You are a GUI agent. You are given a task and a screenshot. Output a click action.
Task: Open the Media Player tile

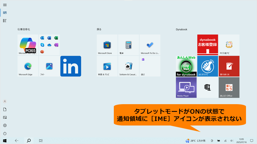(186, 88)
